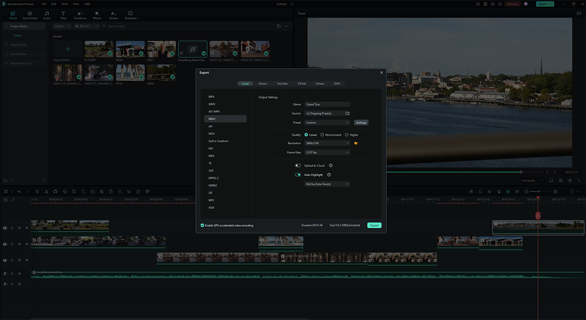The height and width of the screenshot is (320, 586).
Task: Click the voiceover microphone icon in timeline toolbar
Action: pos(489,191)
